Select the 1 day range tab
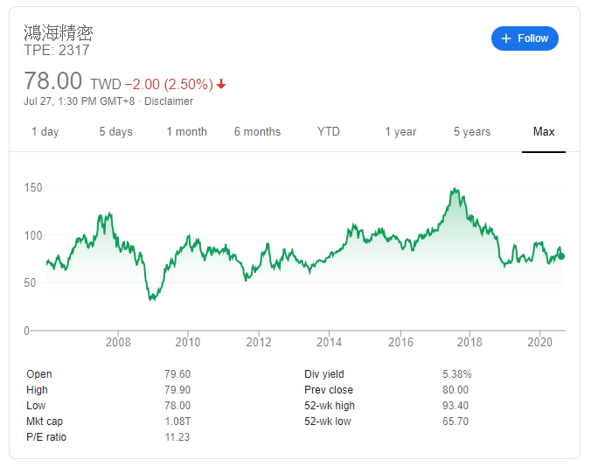 [45, 131]
